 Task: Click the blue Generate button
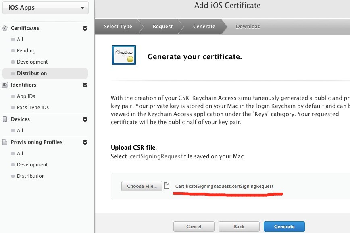pyautogui.click(x=284, y=227)
